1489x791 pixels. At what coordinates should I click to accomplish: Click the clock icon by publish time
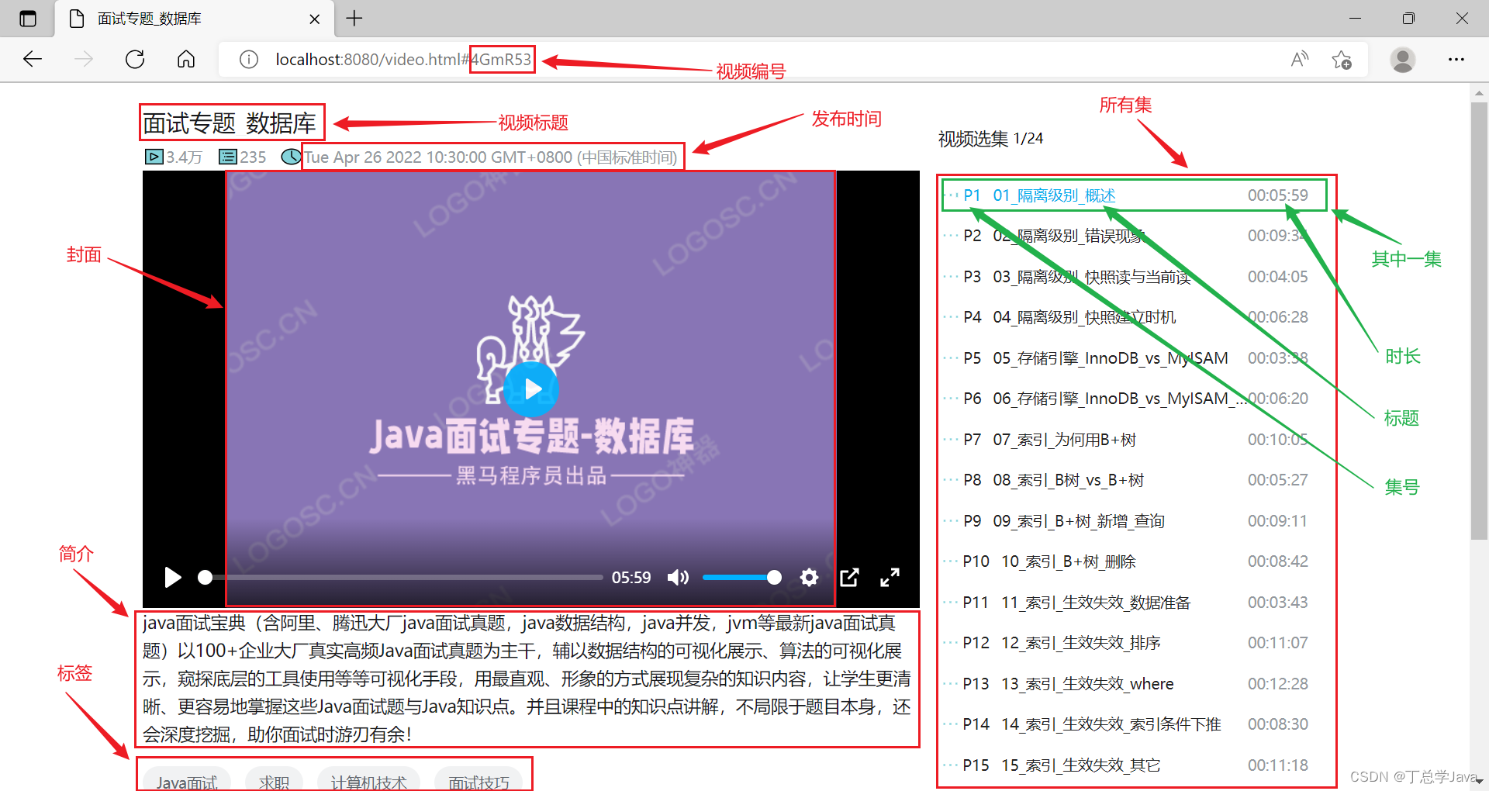tap(291, 157)
